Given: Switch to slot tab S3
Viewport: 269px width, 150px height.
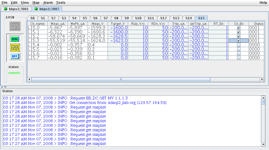Looking at the screenshot, I should click(64, 18).
